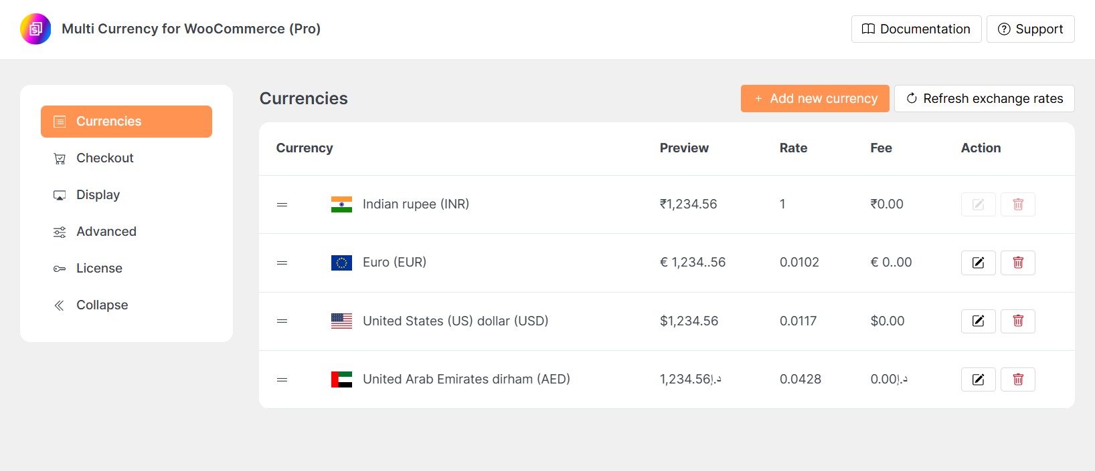Edit the US dollar currency row
This screenshot has height=471, width=1095.
978,321
